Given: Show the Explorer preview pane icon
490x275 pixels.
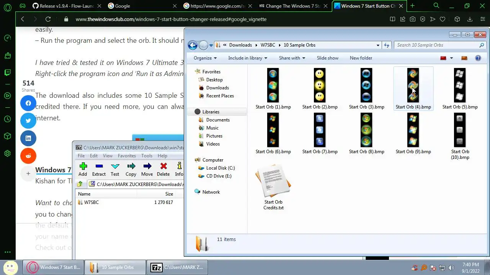Looking at the screenshot, I should point(464,58).
